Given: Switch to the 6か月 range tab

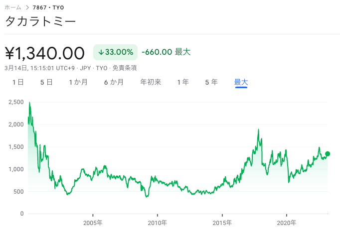Looking at the screenshot, I should pos(114,82).
